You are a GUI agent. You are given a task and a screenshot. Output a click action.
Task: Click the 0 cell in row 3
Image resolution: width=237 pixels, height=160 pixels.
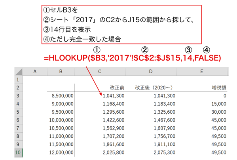click(202, 96)
